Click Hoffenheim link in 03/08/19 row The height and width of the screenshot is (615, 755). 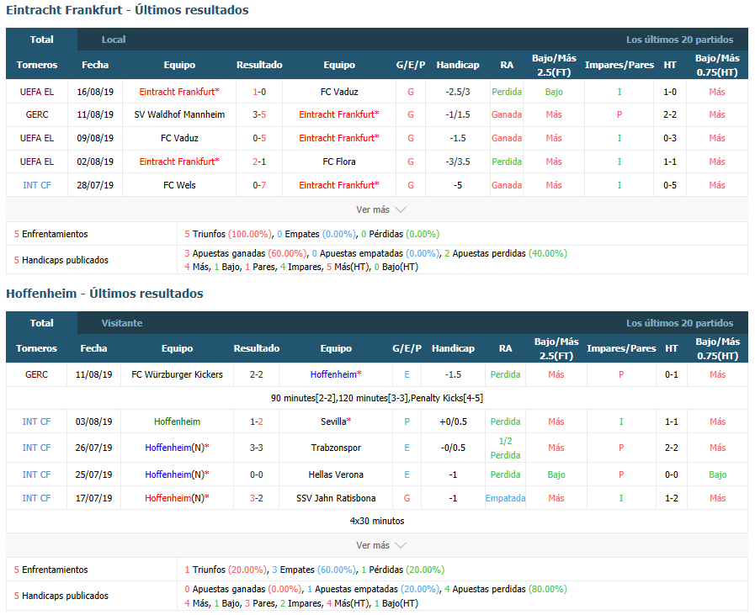(x=177, y=421)
